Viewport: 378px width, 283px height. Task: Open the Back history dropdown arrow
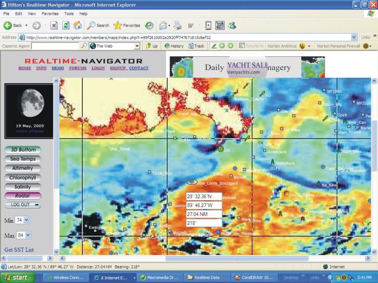[26, 25]
